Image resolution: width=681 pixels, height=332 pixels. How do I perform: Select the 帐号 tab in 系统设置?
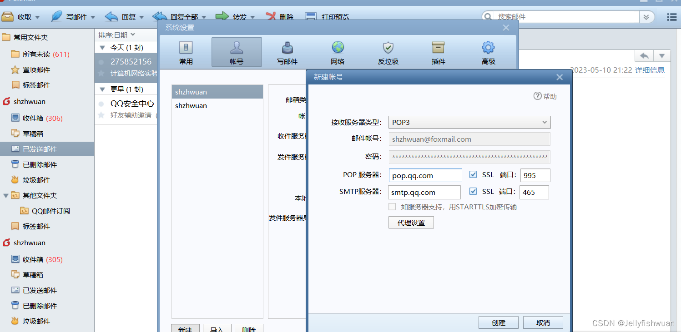[237, 52]
